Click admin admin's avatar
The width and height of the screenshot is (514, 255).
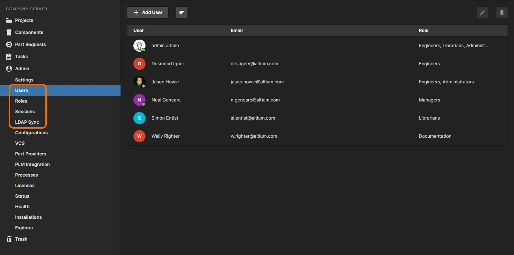pos(139,46)
